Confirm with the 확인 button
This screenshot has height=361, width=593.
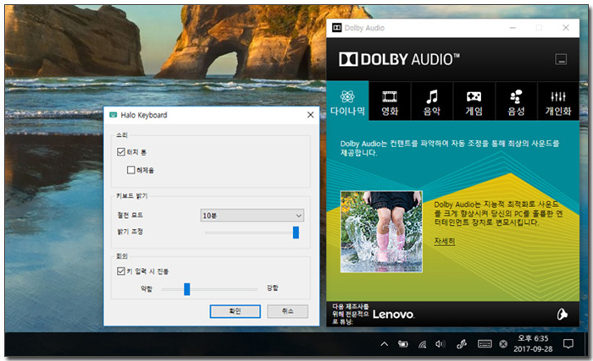tap(236, 311)
